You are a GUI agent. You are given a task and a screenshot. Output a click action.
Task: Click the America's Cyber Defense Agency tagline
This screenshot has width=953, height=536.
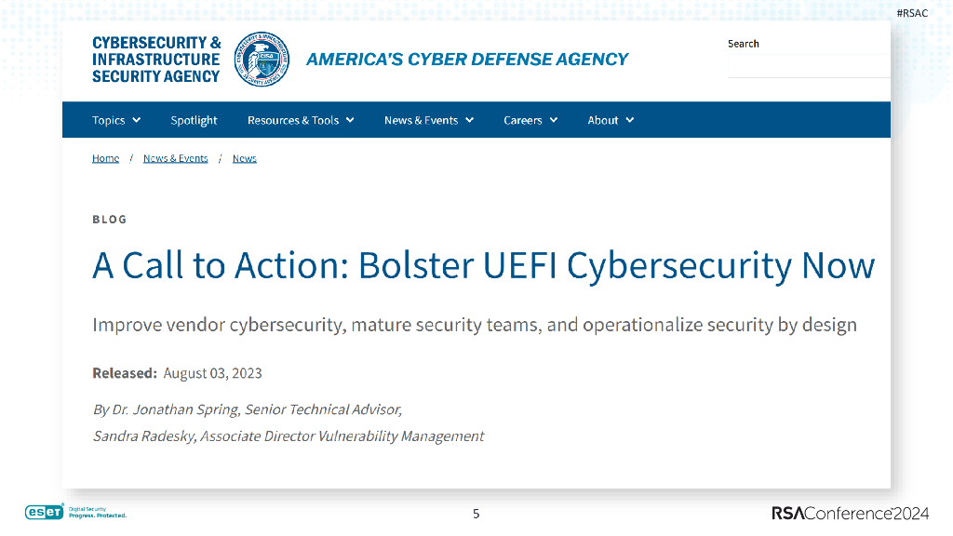[x=467, y=60]
